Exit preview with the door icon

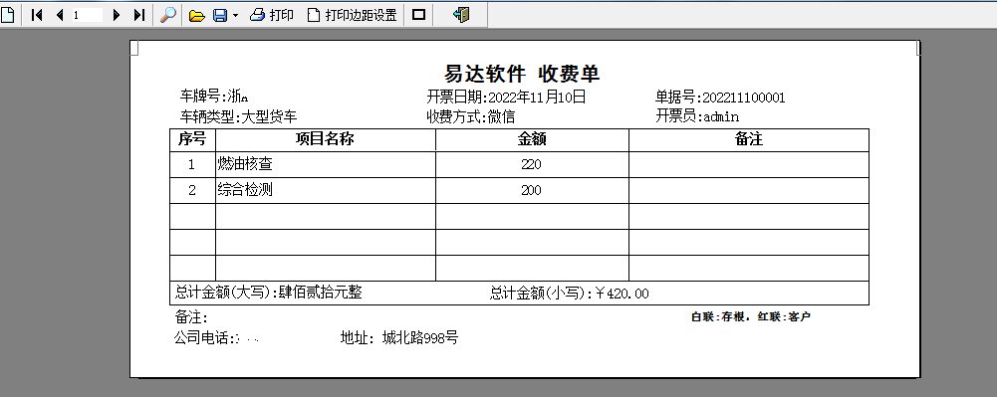click(461, 15)
